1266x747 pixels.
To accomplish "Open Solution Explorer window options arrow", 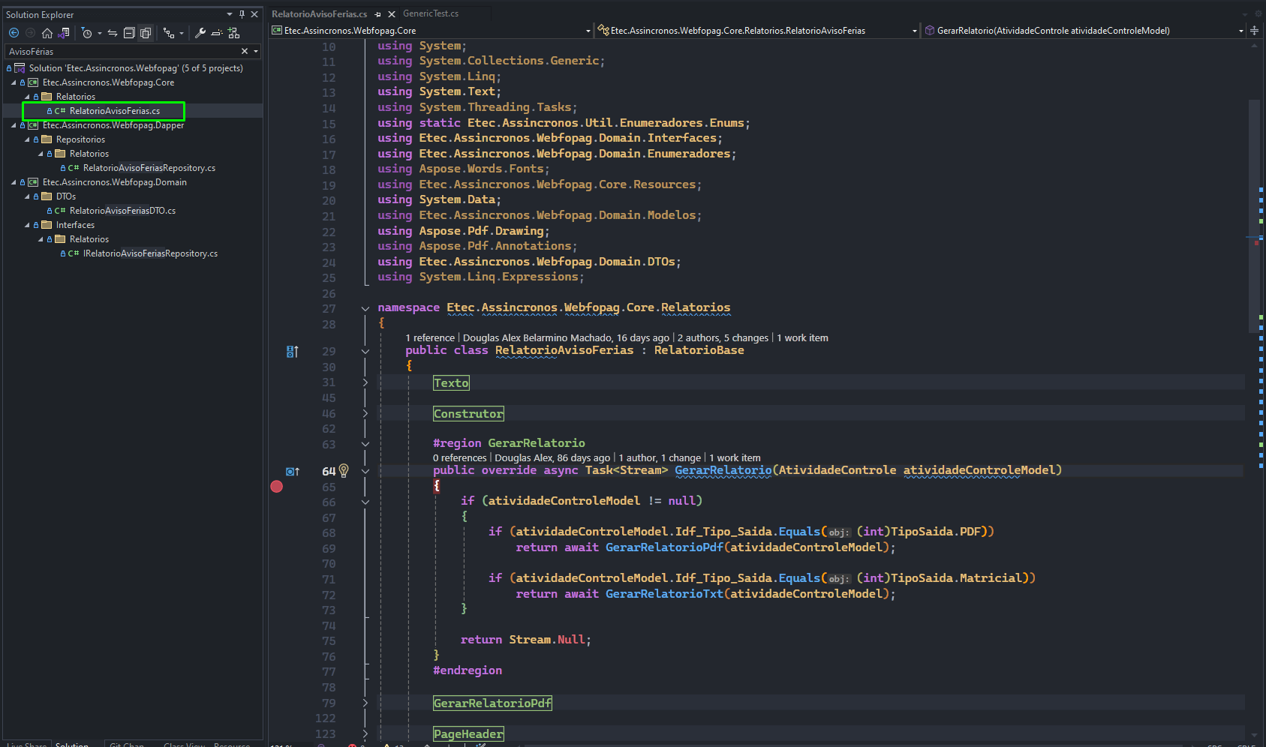I will point(230,14).
